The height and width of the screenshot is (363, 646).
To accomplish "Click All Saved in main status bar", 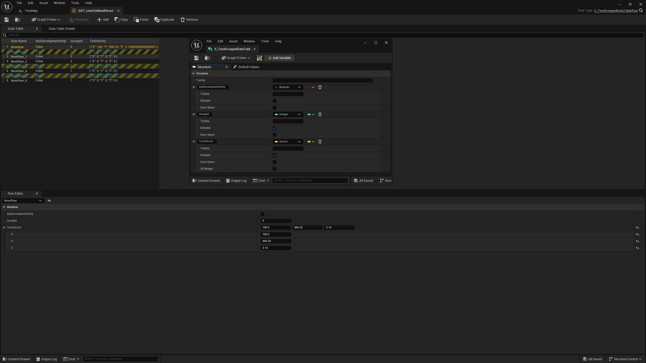I will click(x=592, y=359).
